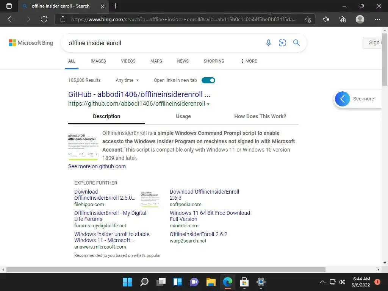Toggle Open links in new tab switch
The image size is (388, 291).
tap(208, 80)
